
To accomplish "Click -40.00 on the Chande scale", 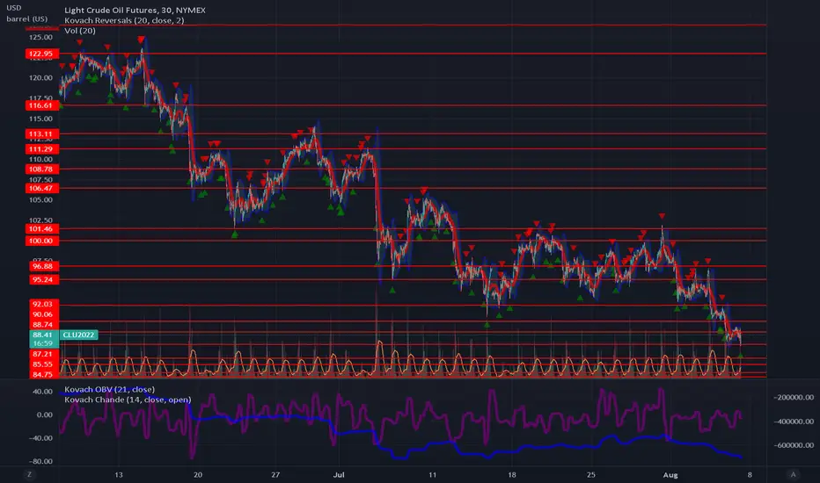I will (x=42, y=438).
